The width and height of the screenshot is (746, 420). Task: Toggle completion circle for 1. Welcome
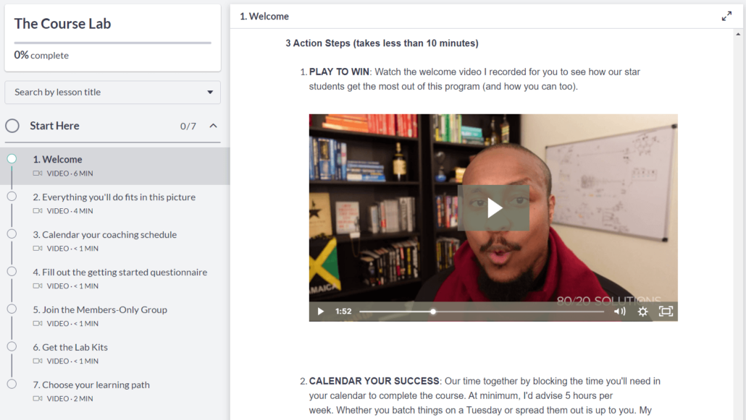click(x=12, y=159)
